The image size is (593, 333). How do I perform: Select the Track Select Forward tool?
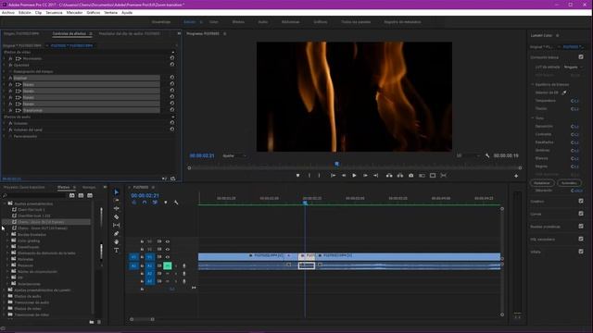[x=117, y=201]
